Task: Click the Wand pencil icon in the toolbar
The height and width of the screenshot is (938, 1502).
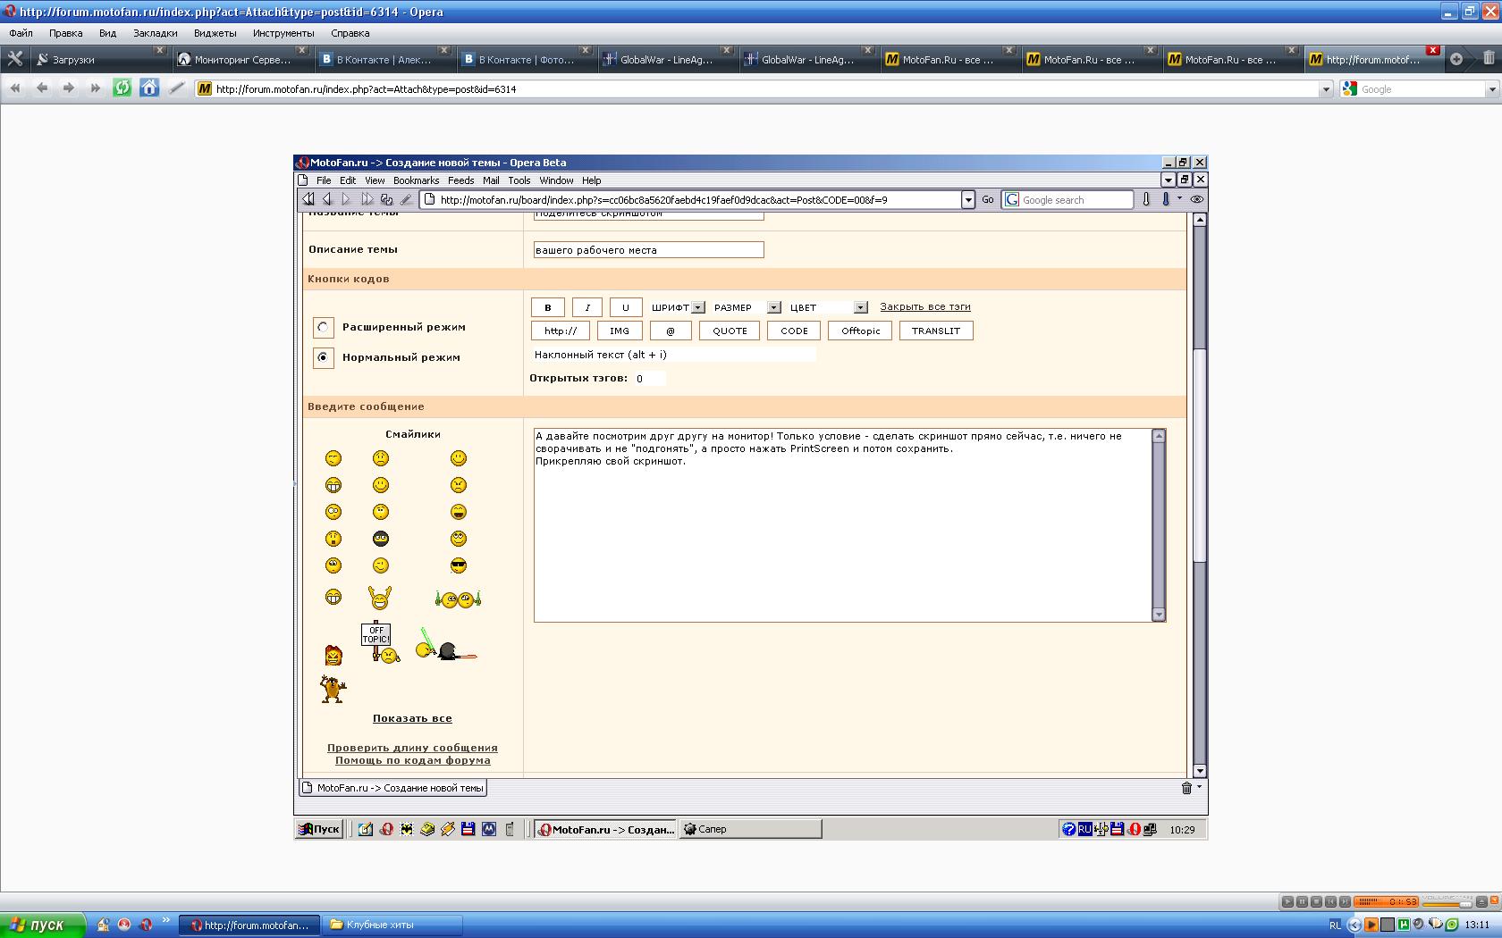Action: pos(177,88)
